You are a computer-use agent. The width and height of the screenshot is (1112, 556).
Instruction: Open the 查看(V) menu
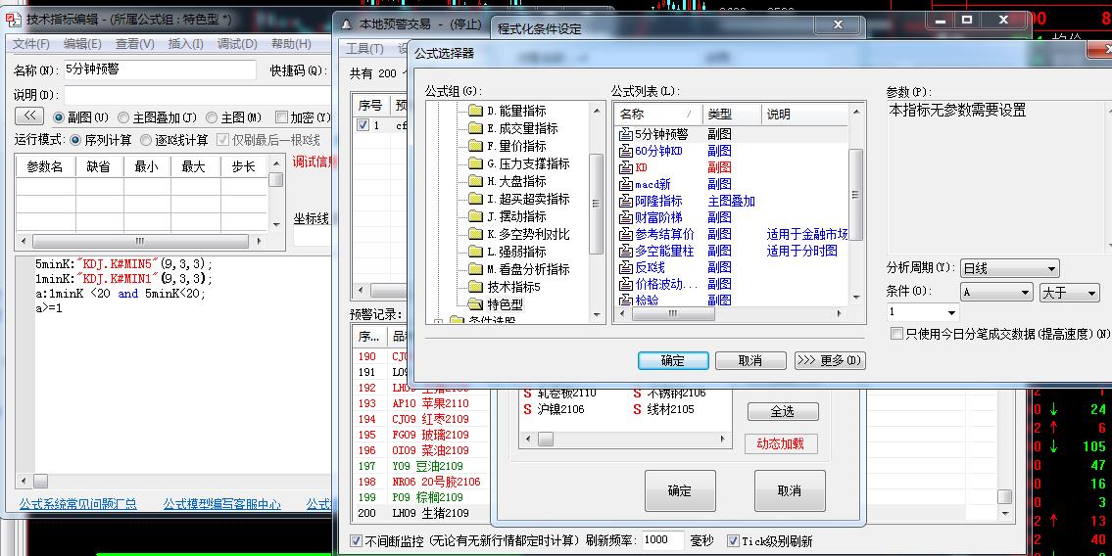coord(135,44)
